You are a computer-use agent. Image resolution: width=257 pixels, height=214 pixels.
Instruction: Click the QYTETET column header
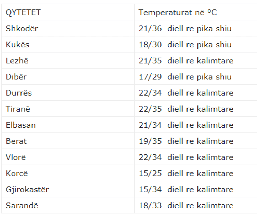(x=23, y=12)
